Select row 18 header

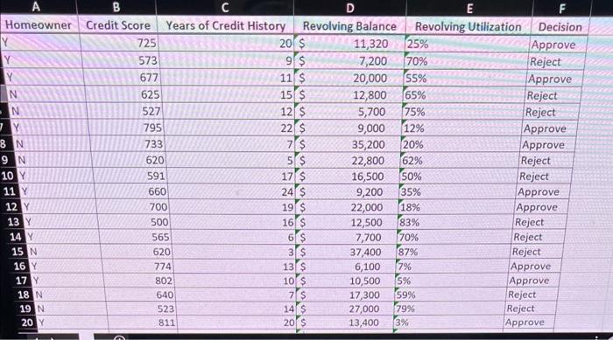(x=24, y=295)
